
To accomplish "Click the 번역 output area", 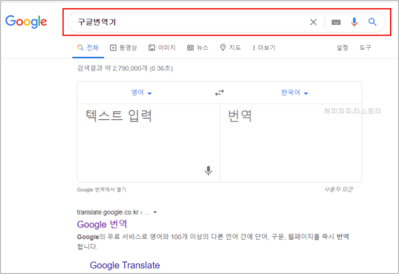I will 291,143.
